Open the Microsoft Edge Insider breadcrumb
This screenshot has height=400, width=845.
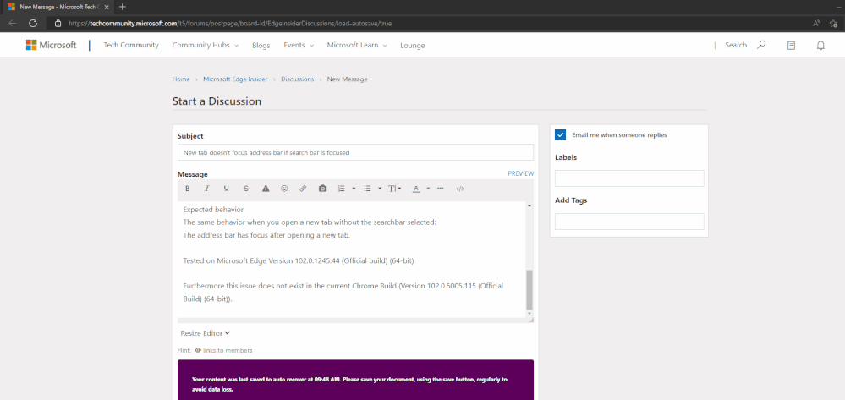235,79
